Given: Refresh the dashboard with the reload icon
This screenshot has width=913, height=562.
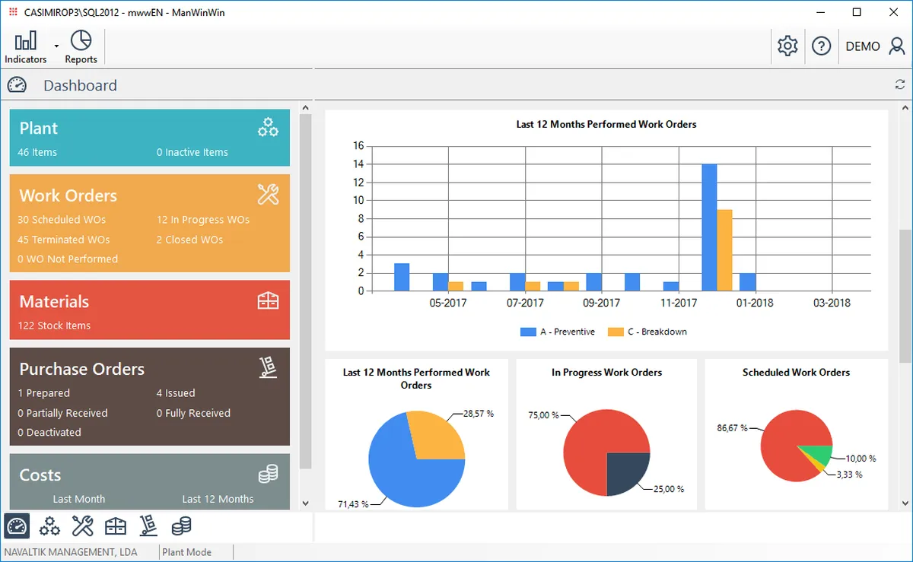Looking at the screenshot, I should click(900, 85).
